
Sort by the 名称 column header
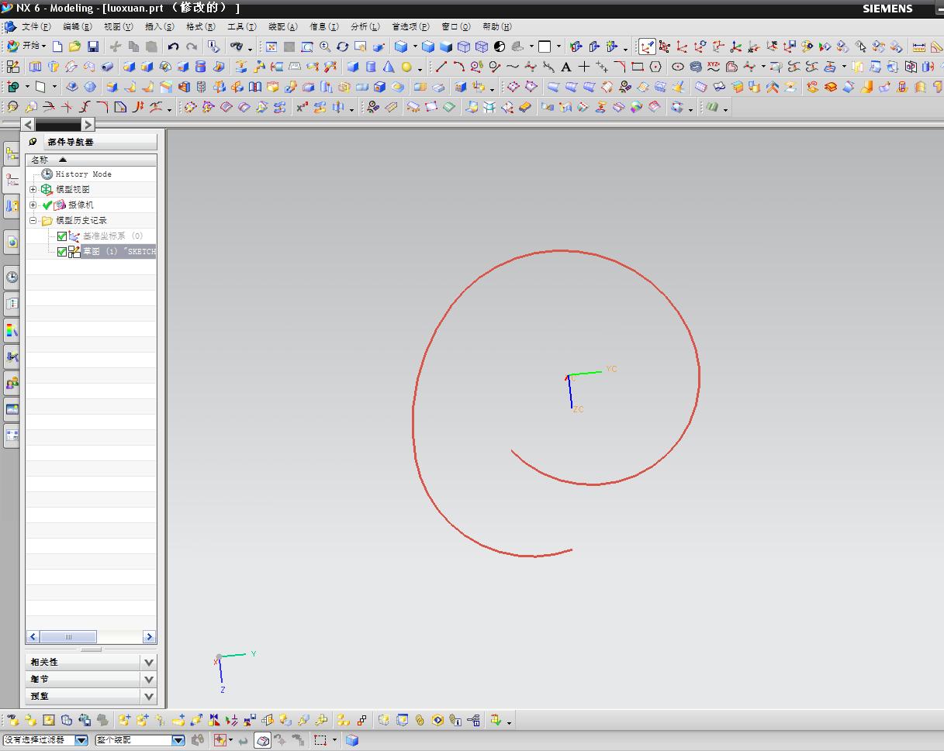(x=92, y=160)
